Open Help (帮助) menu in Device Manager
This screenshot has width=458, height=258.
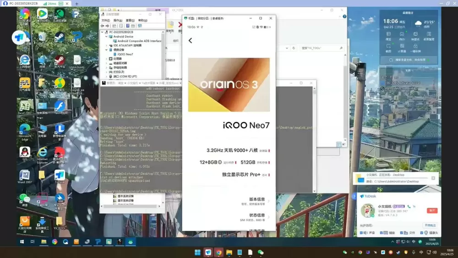click(142, 21)
